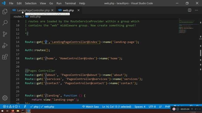The width and height of the screenshot is (202, 113).
Task: Open the Run and Debug view
Action: pos(5,46)
